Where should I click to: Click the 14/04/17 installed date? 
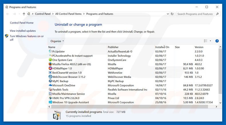click(160, 85)
